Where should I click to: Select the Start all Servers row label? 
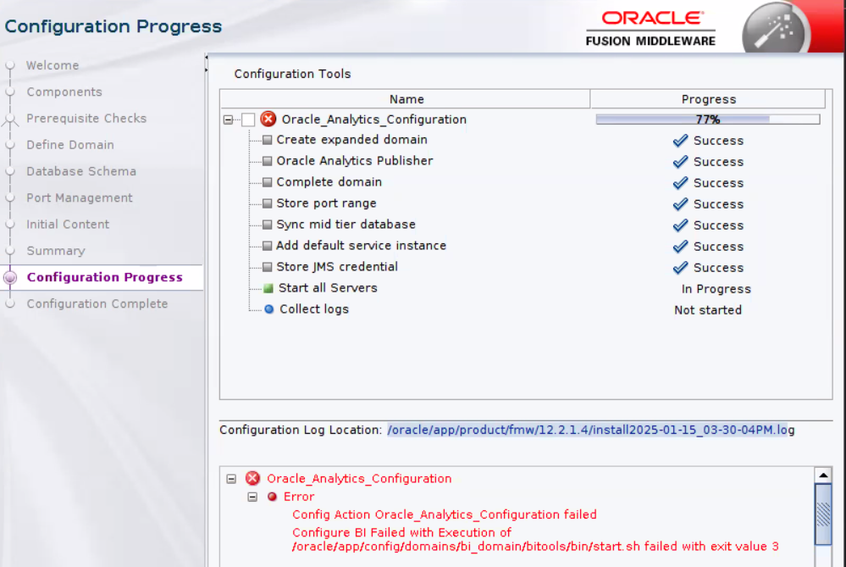328,288
